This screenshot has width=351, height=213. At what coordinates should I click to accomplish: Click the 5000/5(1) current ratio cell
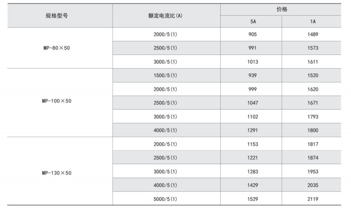[x=165, y=199]
